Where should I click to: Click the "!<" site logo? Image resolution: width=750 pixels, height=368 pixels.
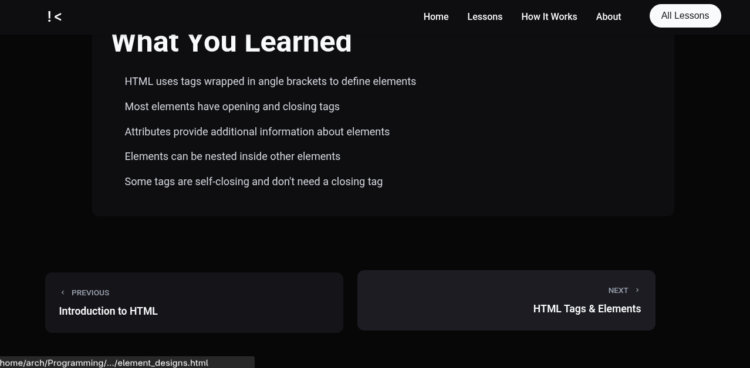coord(55,16)
